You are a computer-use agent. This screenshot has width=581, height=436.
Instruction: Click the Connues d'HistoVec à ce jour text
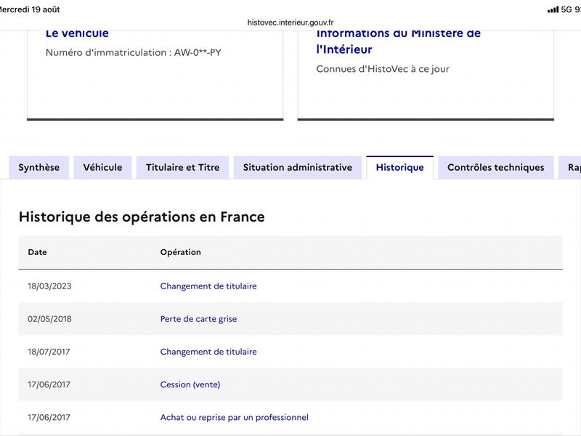point(383,69)
